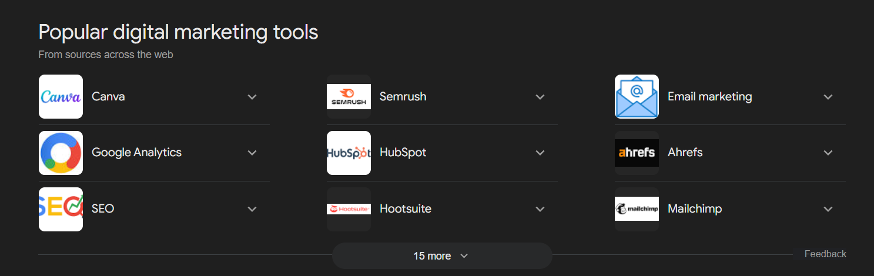Screen dimensions: 874x276
Task: Expand the Google Analytics chevron
Action: click(252, 153)
